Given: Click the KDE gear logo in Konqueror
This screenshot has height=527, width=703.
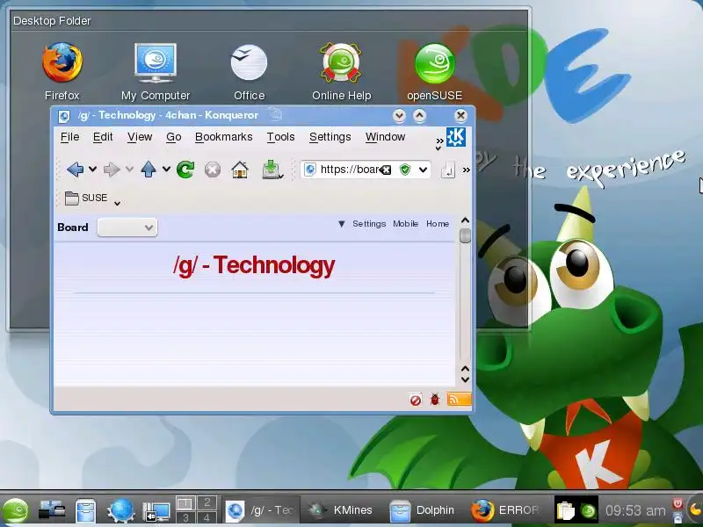Looking at the screenshot, I should [456, 137].
